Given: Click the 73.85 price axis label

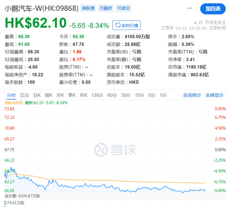Looking at the screenshot, I should point(9,109).
